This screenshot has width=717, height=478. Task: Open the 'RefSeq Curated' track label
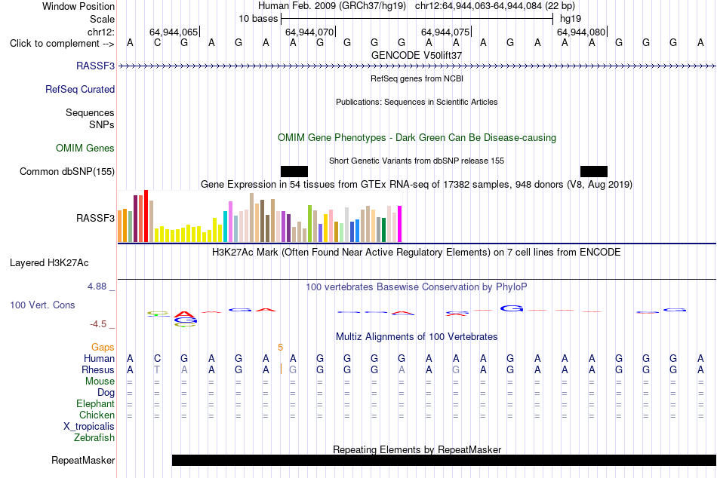tap(79, 89)
